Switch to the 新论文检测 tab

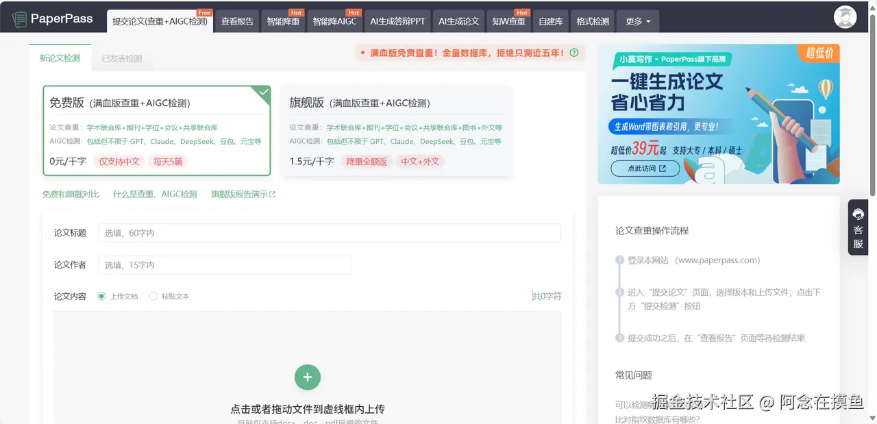point(60,58)
